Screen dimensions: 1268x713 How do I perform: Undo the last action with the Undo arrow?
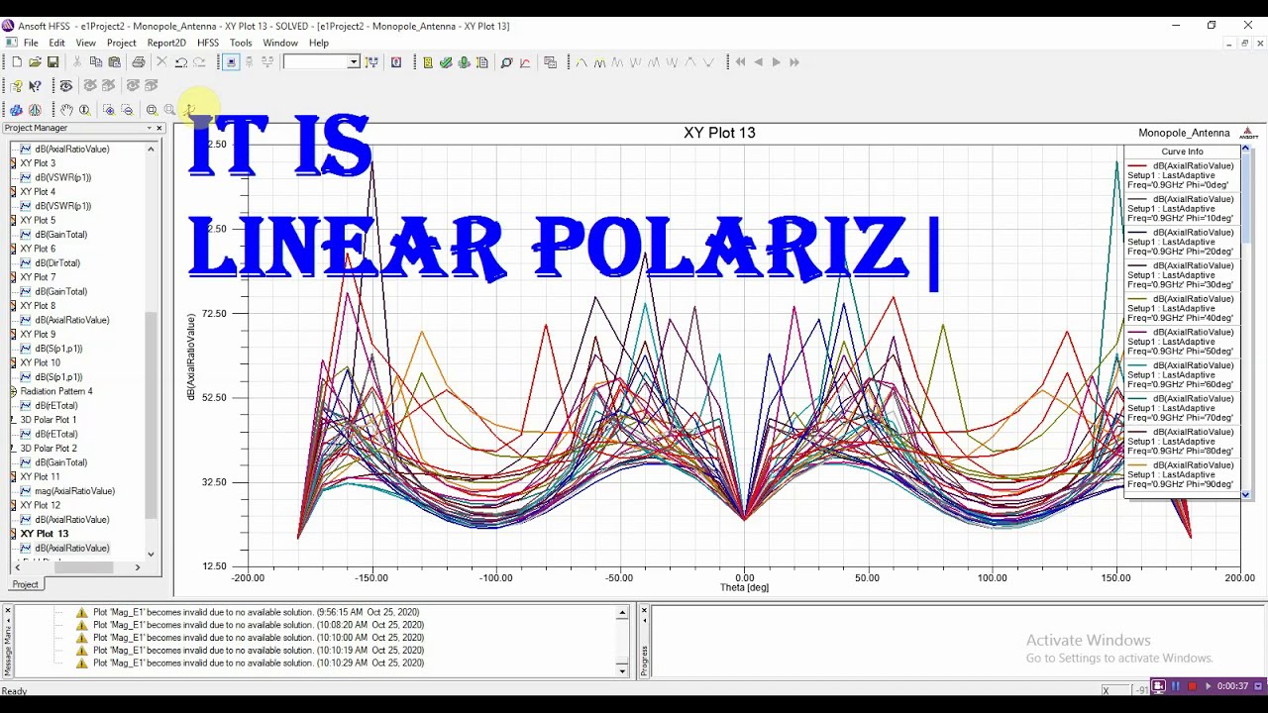point(181,62)
